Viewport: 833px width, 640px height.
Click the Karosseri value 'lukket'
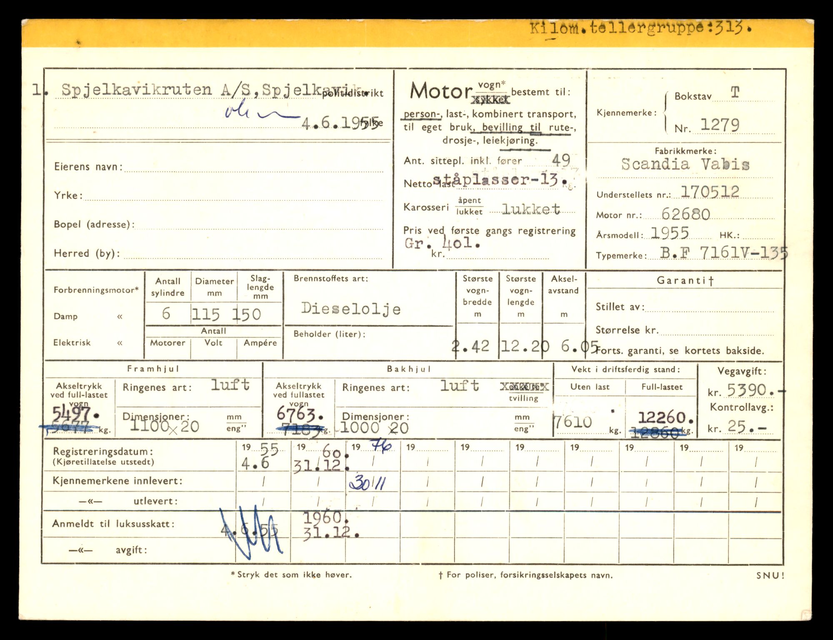(531, 209)
